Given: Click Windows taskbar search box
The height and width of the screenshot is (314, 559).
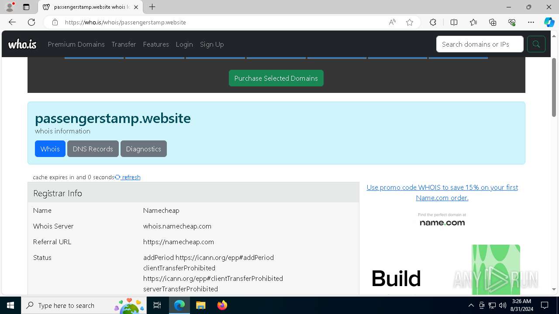Looking at the screenshot, I should (x=84, y=305).
